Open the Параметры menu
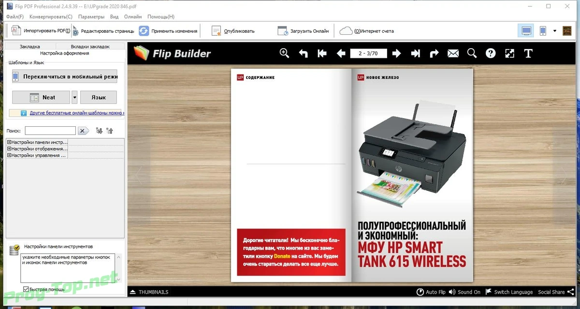 click(x=91, y=16)
